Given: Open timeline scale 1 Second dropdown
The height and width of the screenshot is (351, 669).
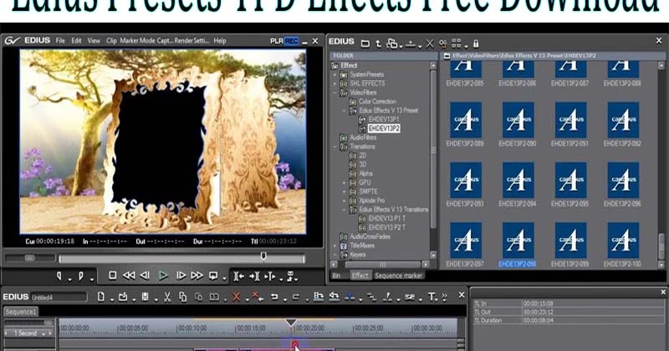Looking at the screenshot, I should tap(43, 333).
